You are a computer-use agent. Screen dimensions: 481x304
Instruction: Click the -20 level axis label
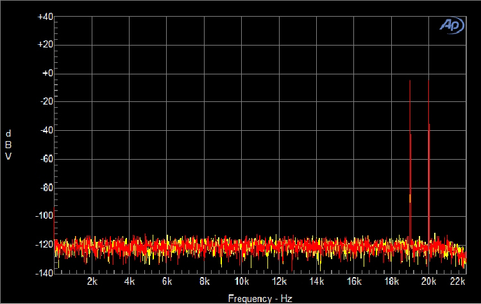click(x=45, y=101)
